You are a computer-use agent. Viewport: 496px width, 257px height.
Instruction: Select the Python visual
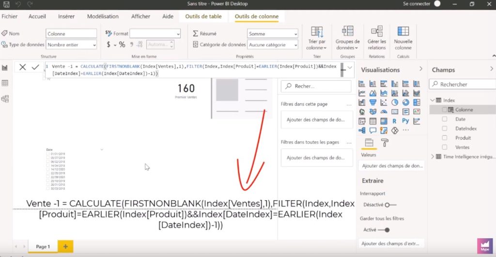point(405,121)
